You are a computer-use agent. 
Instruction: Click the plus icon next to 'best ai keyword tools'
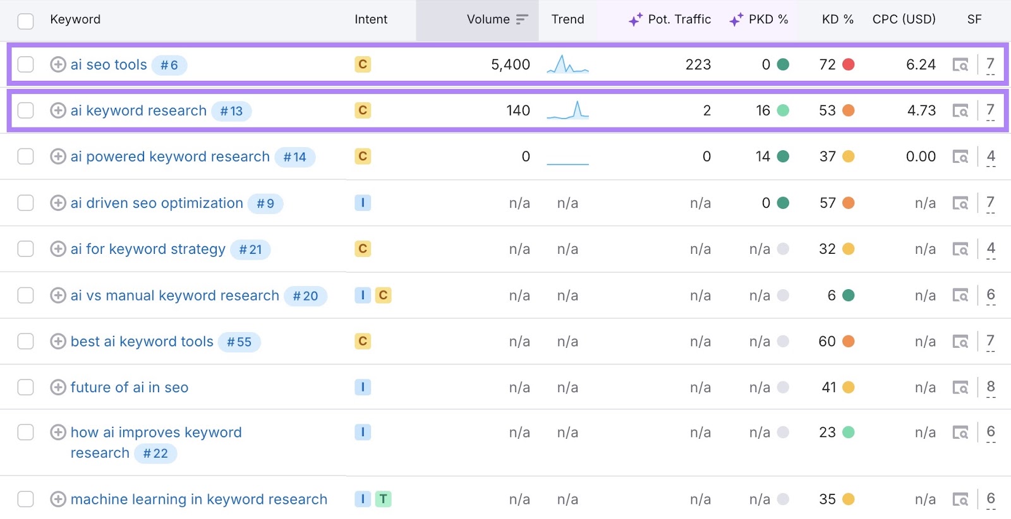[58, 342]
